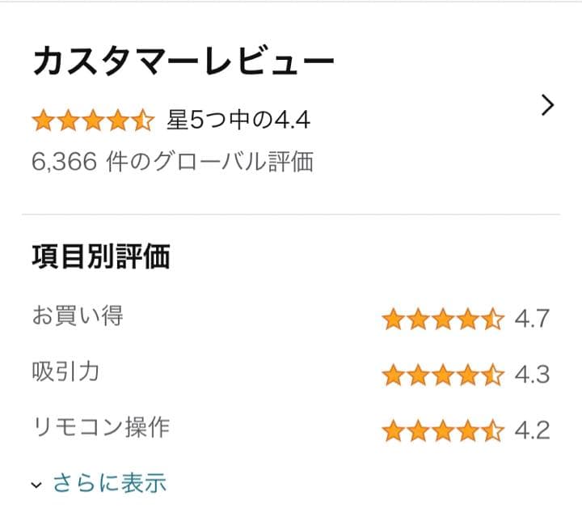Click the 吸引力 star rating icons
Viewport: 582px width, 517px height.
coord(443,375)
